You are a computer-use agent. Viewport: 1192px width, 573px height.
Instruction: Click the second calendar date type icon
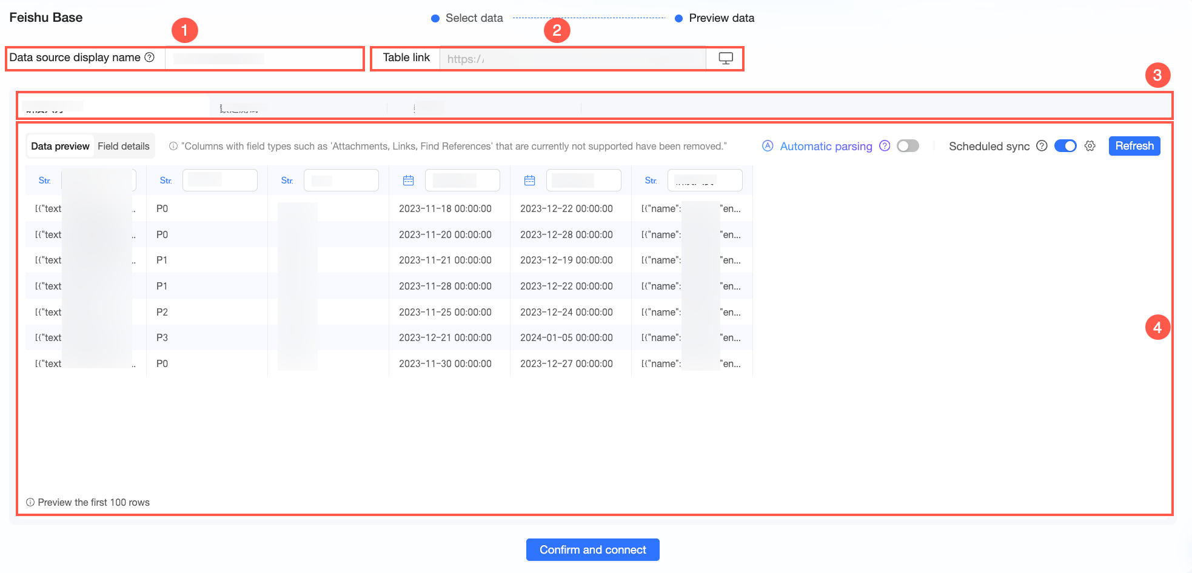pos(530,181)
